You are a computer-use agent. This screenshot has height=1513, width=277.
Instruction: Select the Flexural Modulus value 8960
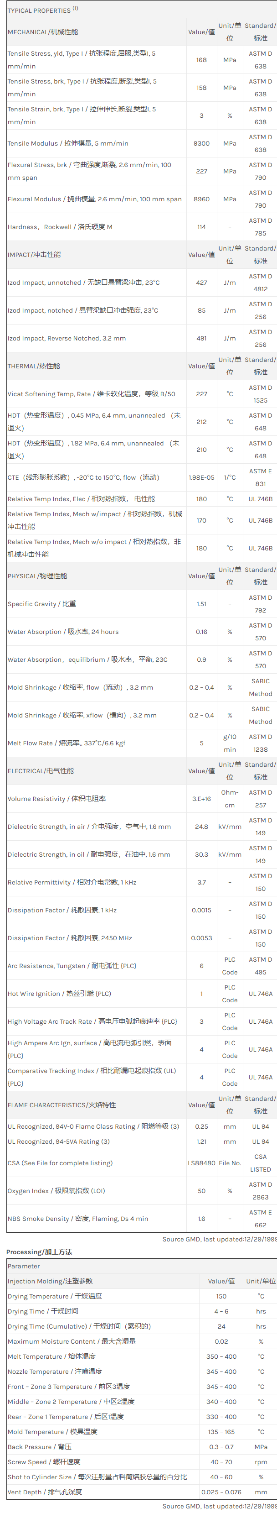pos(201,199)
